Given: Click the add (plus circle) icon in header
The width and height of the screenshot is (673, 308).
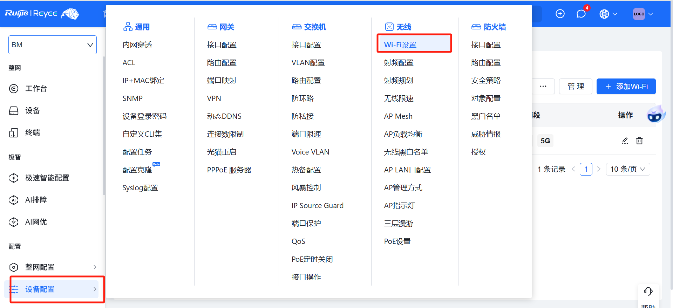Looking at the screenshot, I should [560, 14].
